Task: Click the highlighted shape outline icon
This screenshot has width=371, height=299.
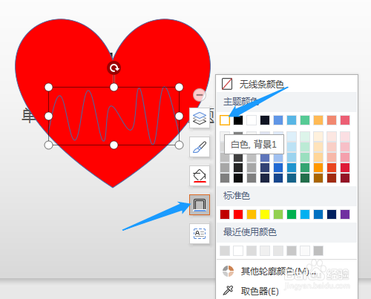Action: 200,205
